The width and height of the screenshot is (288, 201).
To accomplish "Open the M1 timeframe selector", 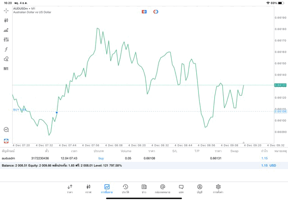I will tap(6, 69).
